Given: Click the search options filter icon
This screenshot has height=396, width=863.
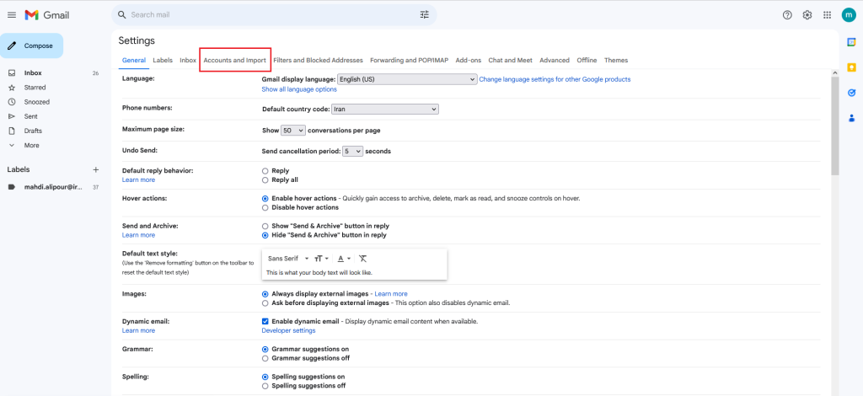Looking at the screenshot, I should 425,15.
